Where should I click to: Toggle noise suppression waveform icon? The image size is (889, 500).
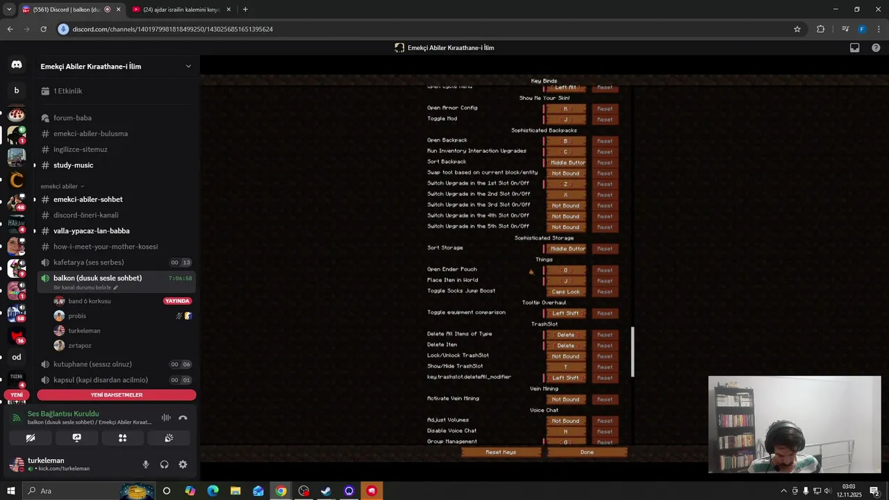click(166, 418)
